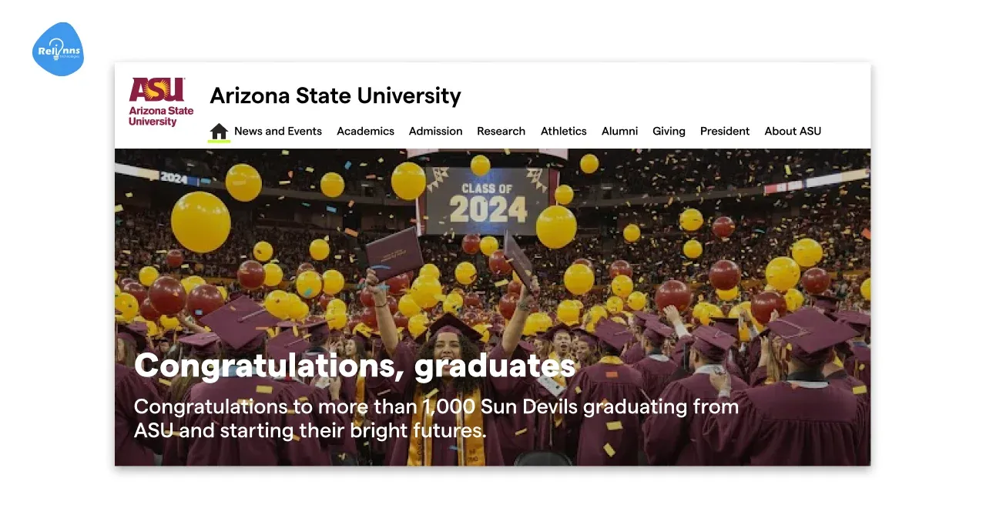Click the 'Arizona State University' text under the logo
This screenshot has height=528, width=986.
coord(159,116)
